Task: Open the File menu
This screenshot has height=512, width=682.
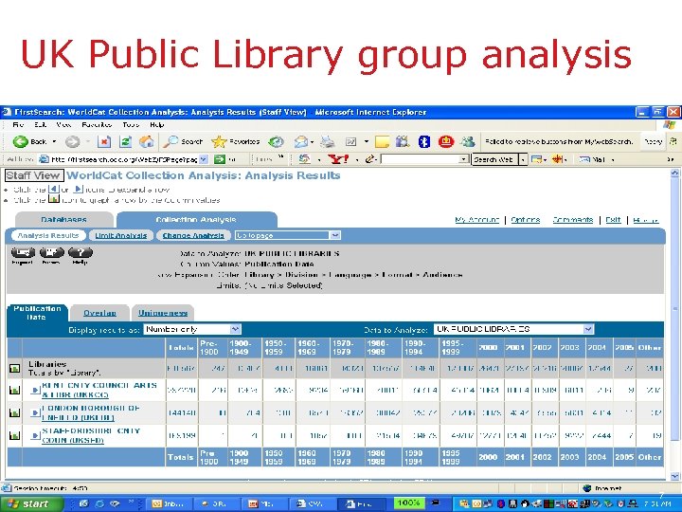Action: click(x=18, y=125)
